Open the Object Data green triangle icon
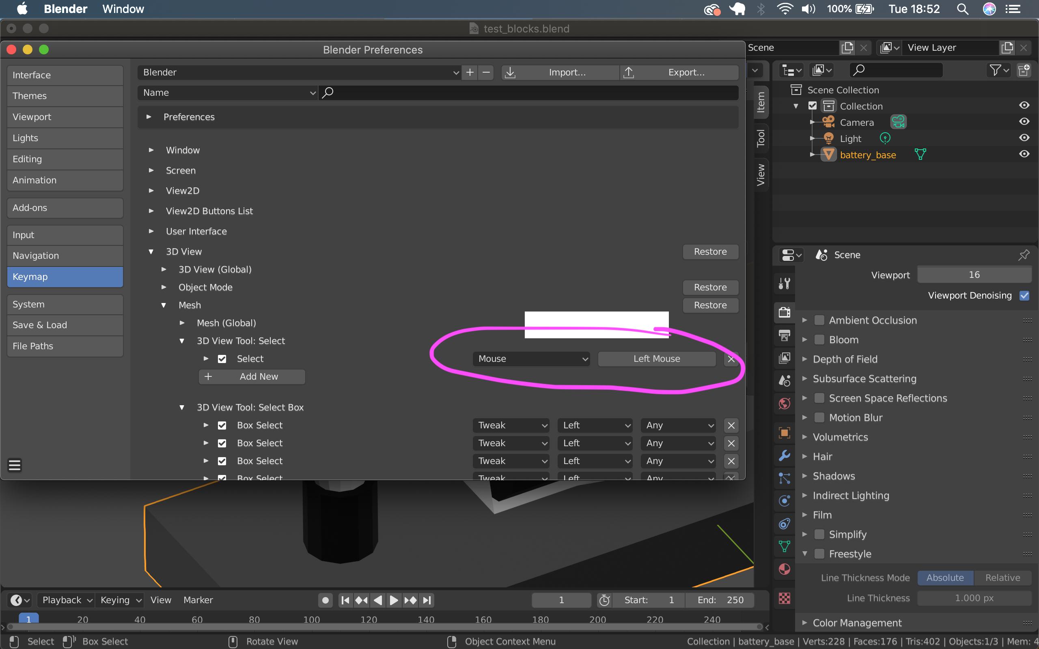This screenshot has height=649, width=1039. coord(785,546)
